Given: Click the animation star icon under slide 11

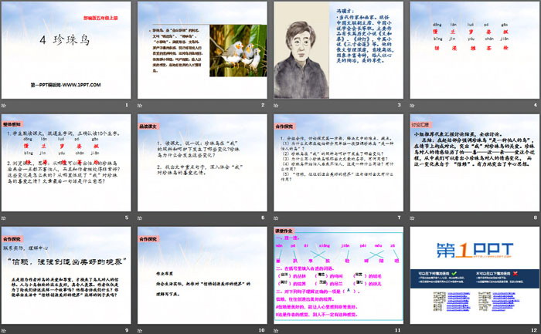Looking at the screenshot, I should pyautogui.click(x=276, y=331).
